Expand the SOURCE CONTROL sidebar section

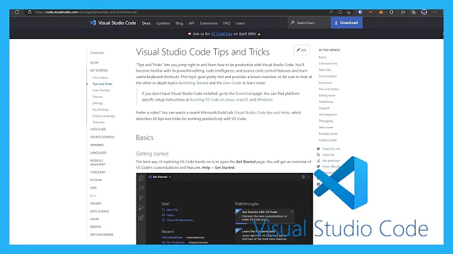tap(103, 137)
